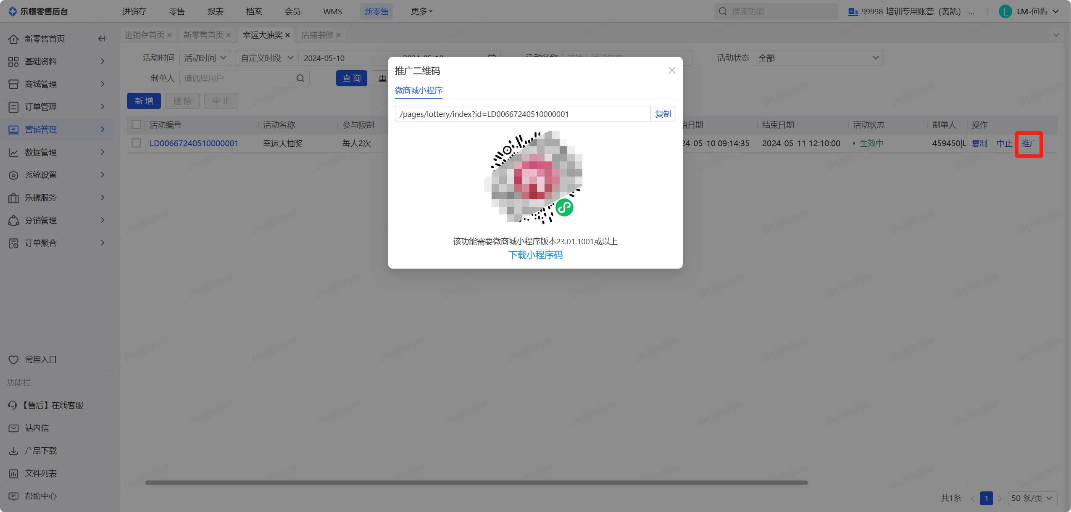The width and height of the screenshot is (1071, 512).
Task: Click the 查询 button
Action: point(352,78)
